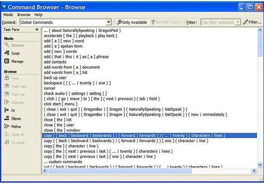Select the "add contacts" command

point(55,62)
